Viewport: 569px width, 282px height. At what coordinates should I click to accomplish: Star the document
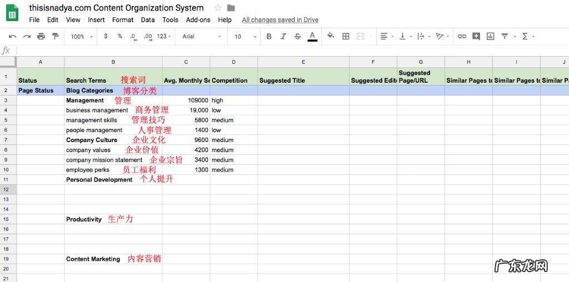[x=218, y=8]
